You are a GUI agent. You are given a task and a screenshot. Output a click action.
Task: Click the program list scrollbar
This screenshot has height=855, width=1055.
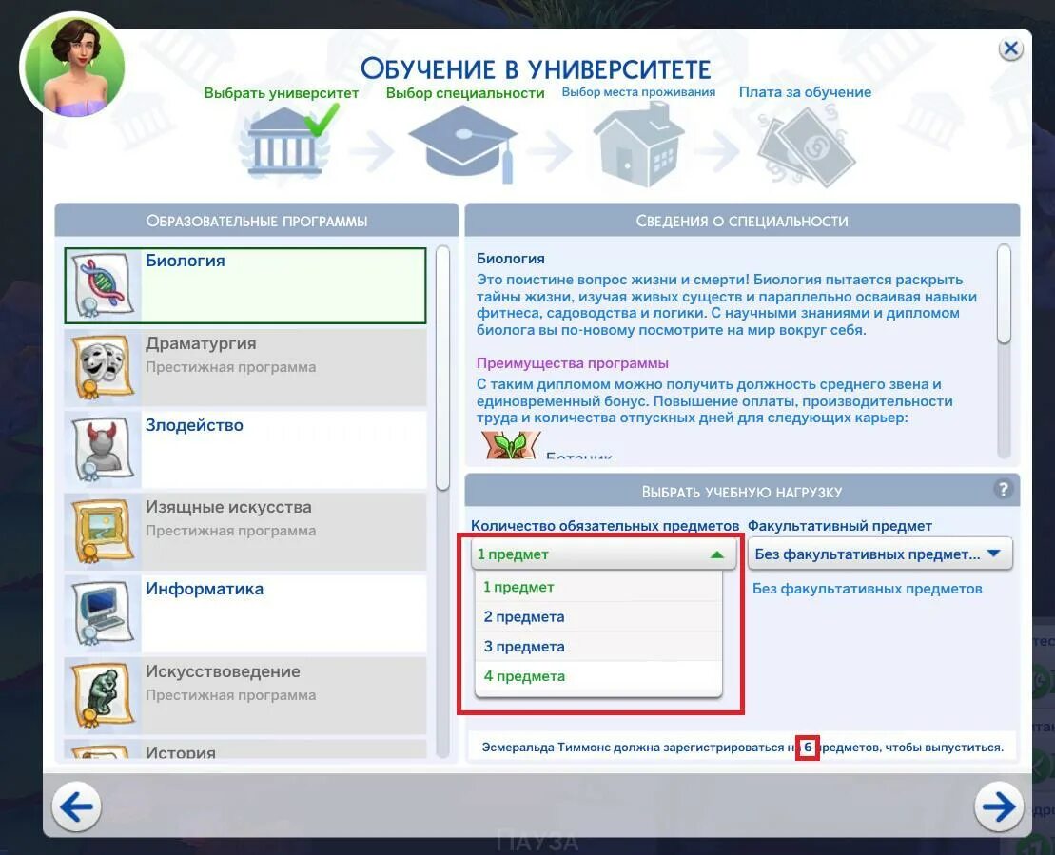442,369
